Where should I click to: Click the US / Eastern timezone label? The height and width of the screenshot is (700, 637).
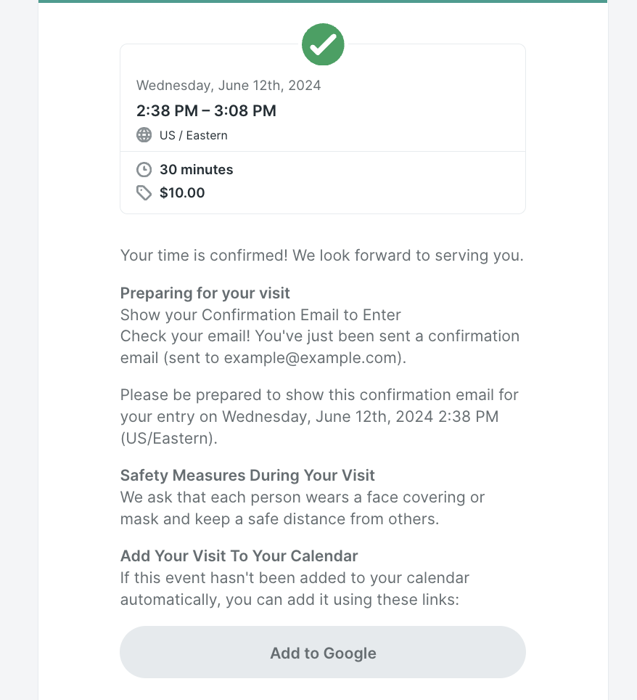(194, 135)
